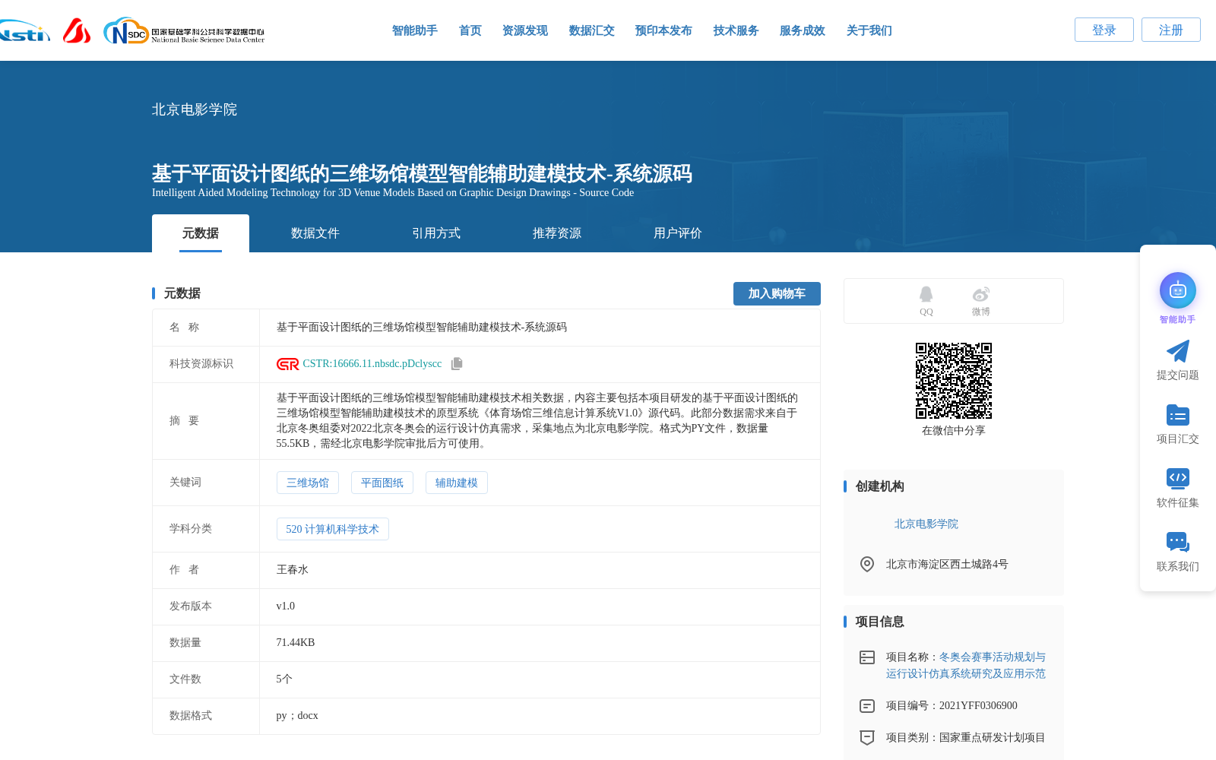Open the 关于我们 menu item
1216x760 pixels.
[x=869, y=30]
